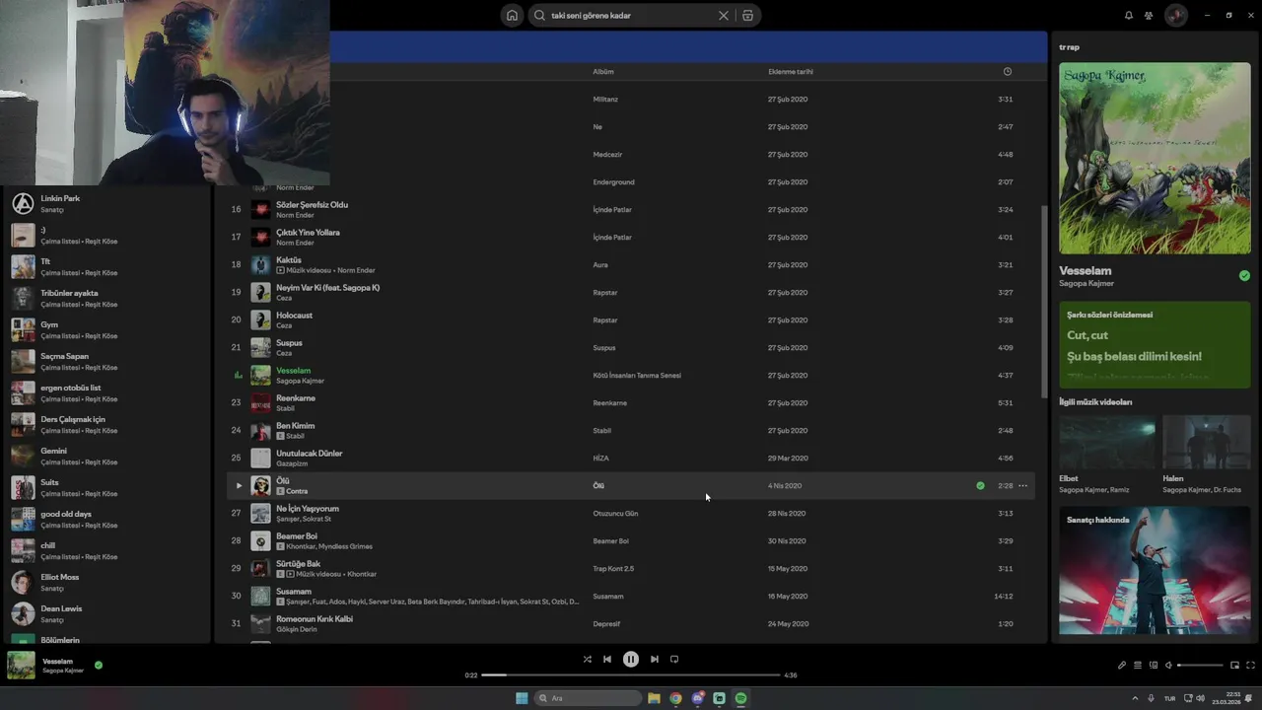Open notifications bell in the top bar
The width and height of the screenshot is (1262, 710).
1129,16
